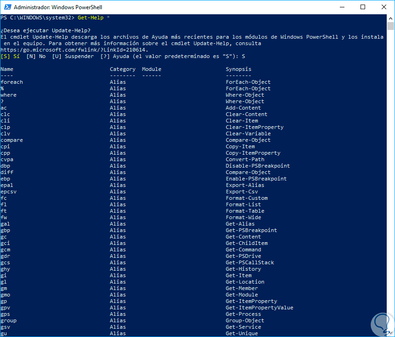Image resolution: width=395 pixels, height=337 pixels.
Task: Click the Export-Alias synopsis
Action: pos(245,185)
